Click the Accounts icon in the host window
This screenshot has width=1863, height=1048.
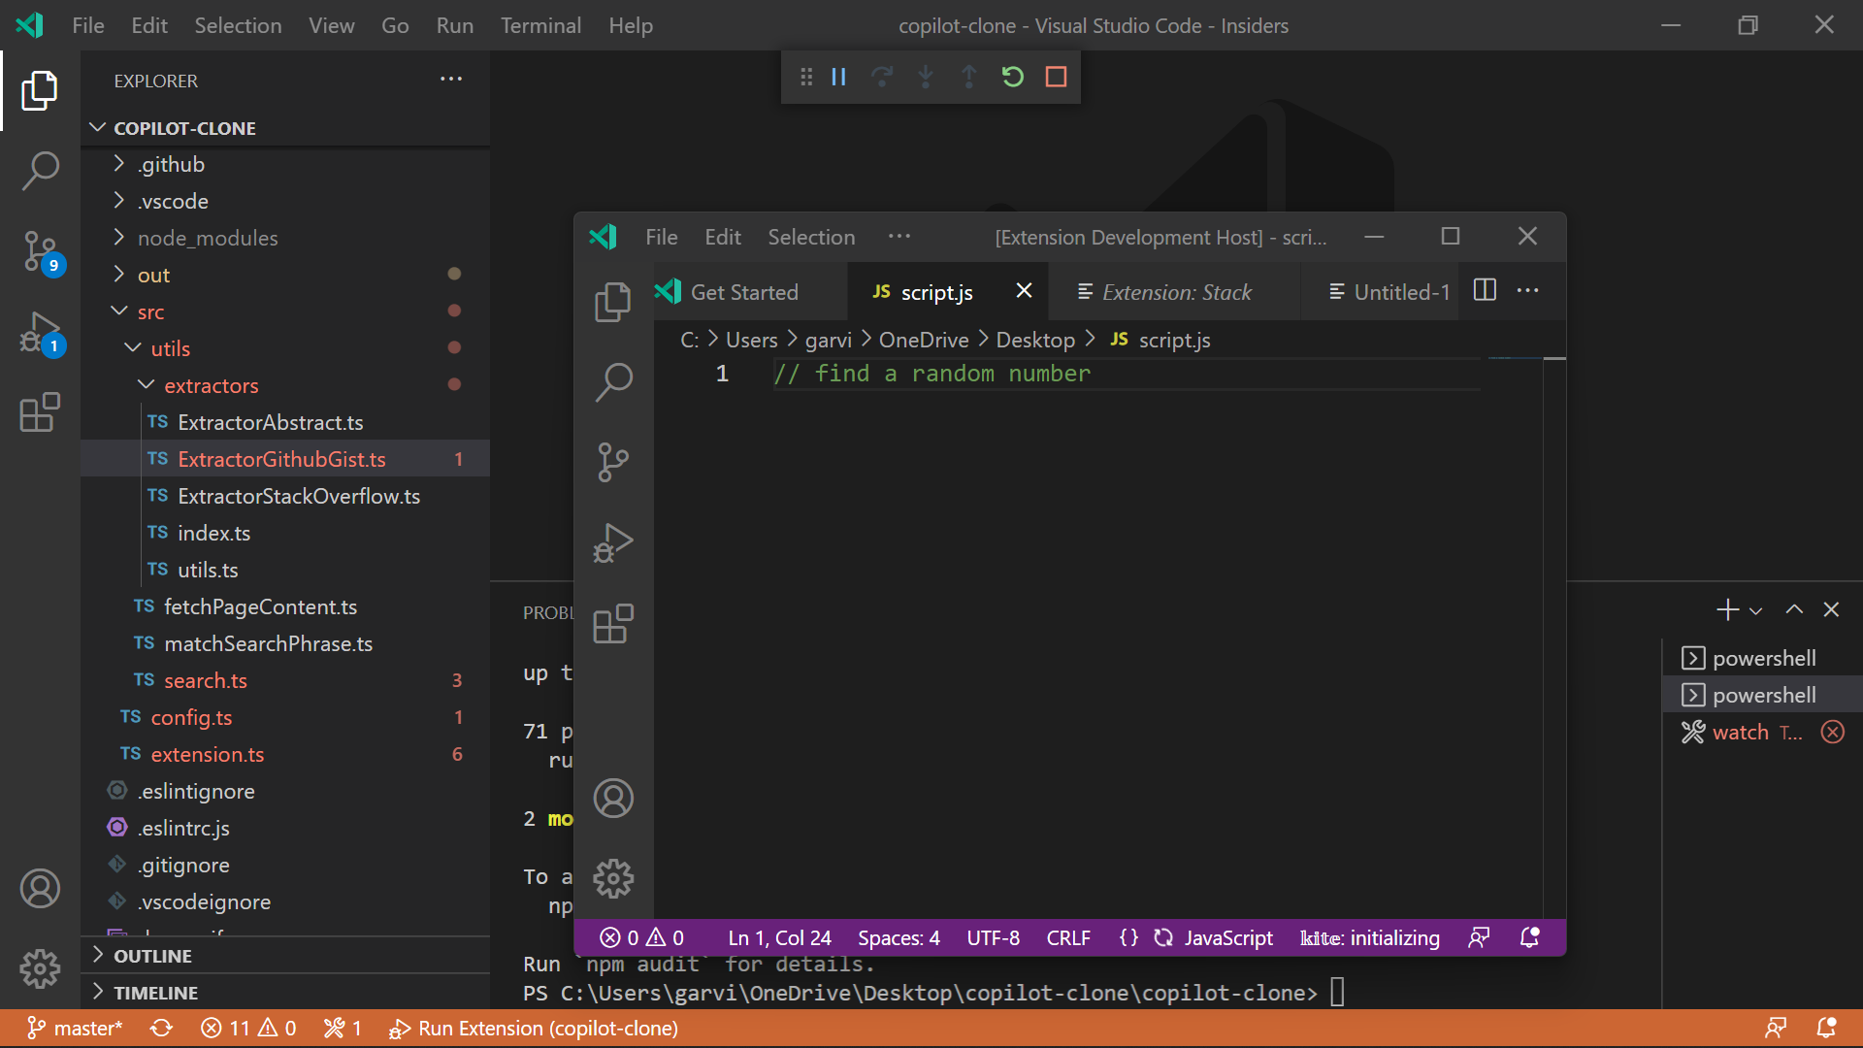pyautogui.click(x=613, y=799)
